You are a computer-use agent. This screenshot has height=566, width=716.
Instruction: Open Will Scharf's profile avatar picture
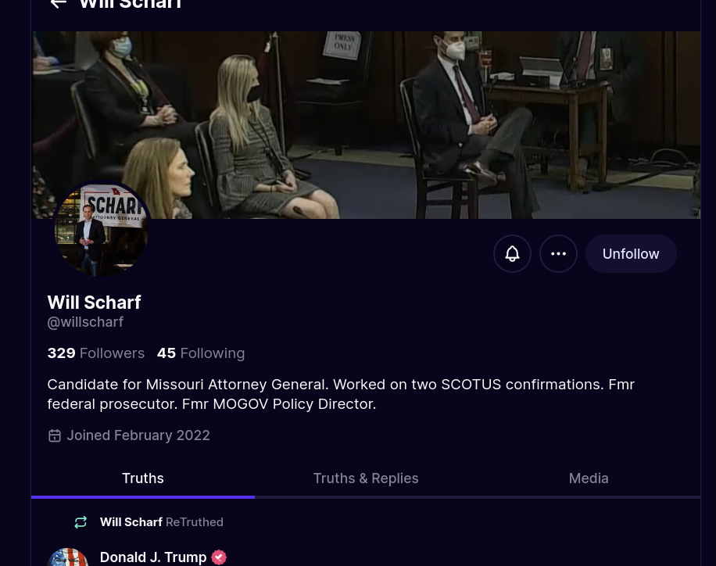click(102, 229)
